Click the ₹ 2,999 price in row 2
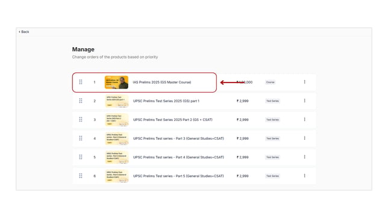This screenshot has width=388, height=218. coord(242,101)
